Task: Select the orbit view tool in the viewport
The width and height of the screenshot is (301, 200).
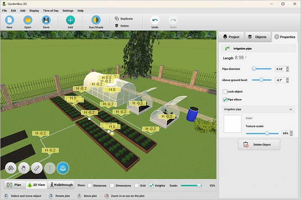Action: click(10, 168)
